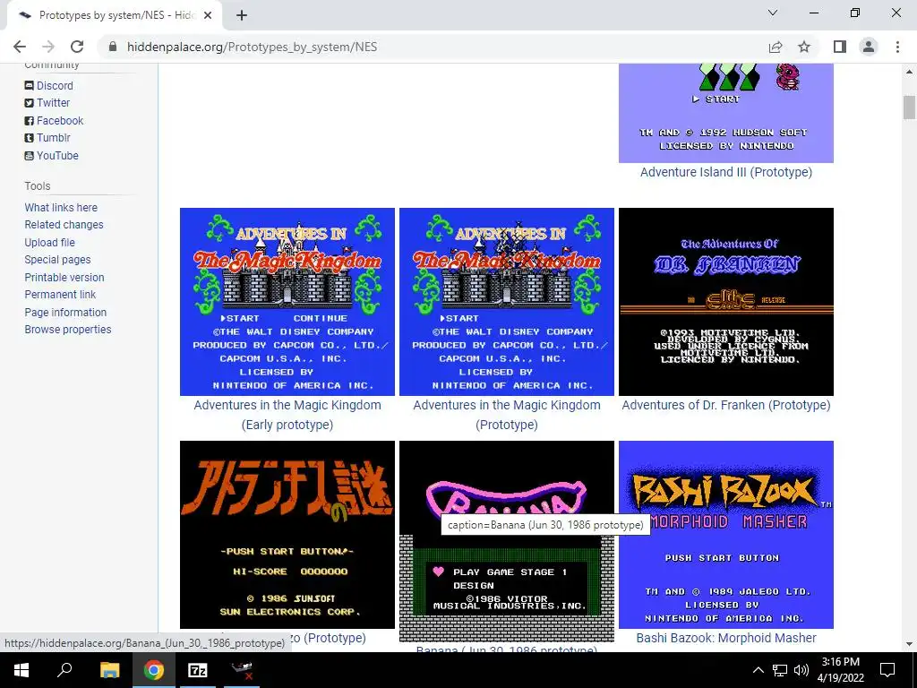Open Printable version
This screenshot has width=917, height=688.
pyautogui.click(x=64, y=278)
